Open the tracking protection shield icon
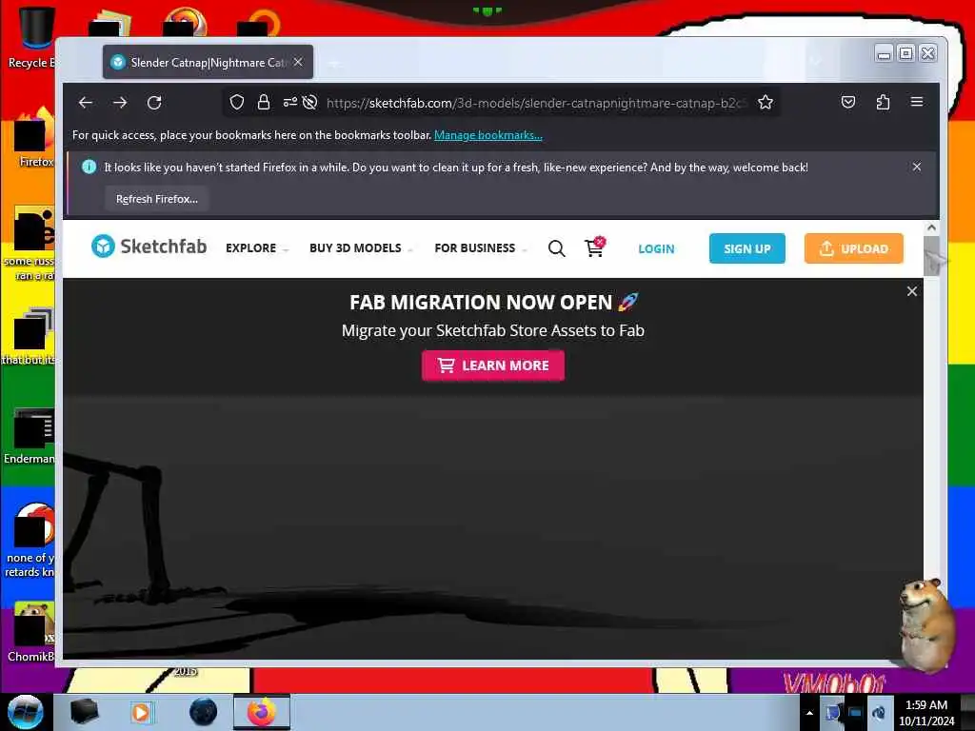Screen dimensions: 975x731 pos(236,103)
